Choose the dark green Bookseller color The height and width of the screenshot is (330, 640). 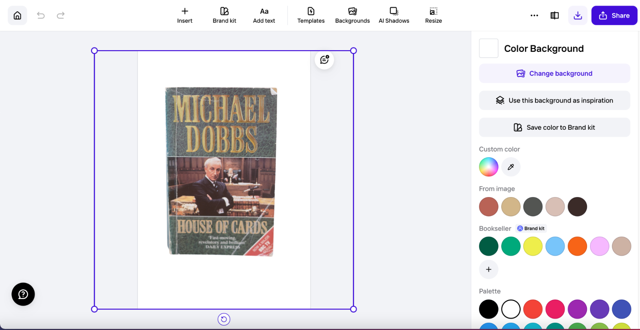coord(489,246)
